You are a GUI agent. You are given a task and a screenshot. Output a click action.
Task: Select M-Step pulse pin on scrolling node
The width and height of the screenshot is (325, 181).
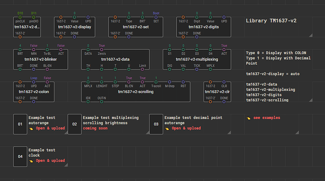click(x=170, y=82)
